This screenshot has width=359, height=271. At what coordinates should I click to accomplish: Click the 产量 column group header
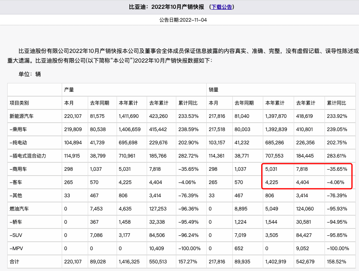[x=69, y=90]
